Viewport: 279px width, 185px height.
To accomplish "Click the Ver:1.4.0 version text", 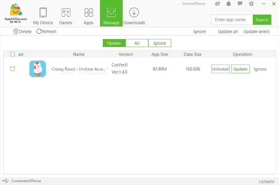I will [119, 72].
